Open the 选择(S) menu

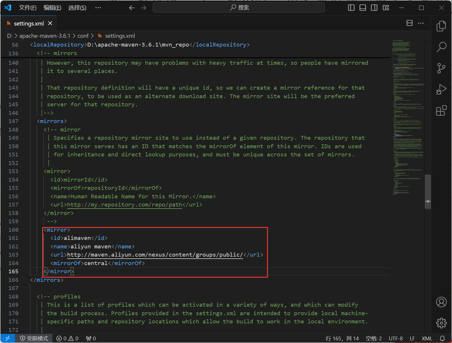click(x=77, y=8)
